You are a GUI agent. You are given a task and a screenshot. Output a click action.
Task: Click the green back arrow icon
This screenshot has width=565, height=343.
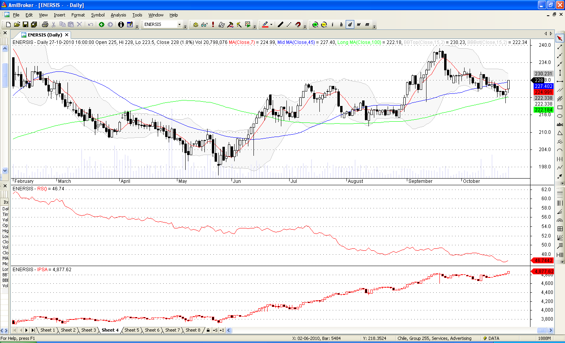click(x=102, y=25)
